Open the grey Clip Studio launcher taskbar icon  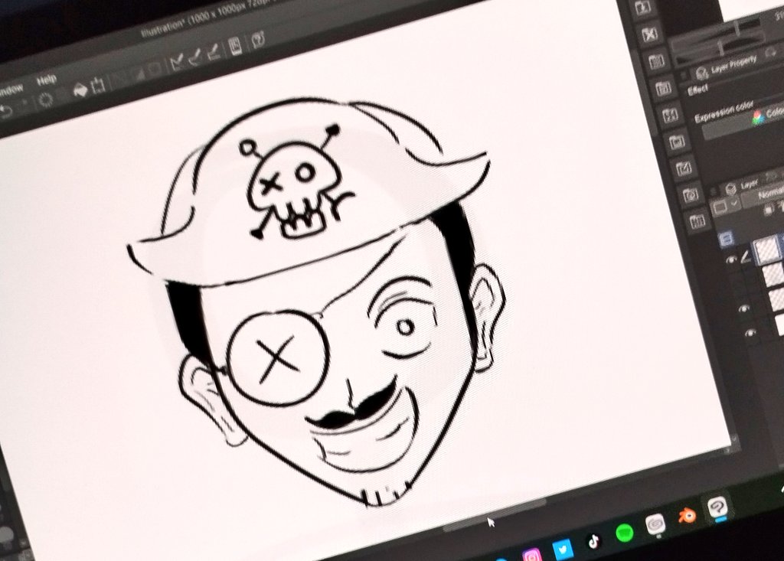click(655, 524)
